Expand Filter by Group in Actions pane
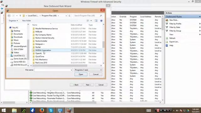 [x=175, y=31]
